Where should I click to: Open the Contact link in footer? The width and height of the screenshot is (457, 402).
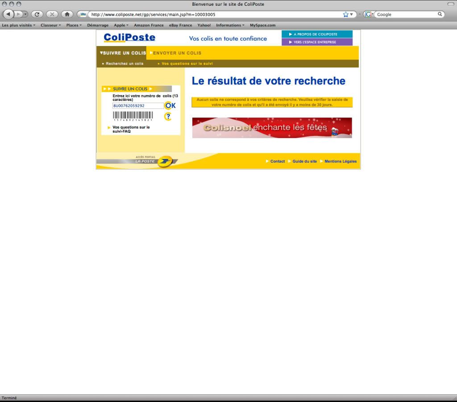click(277, 161)
